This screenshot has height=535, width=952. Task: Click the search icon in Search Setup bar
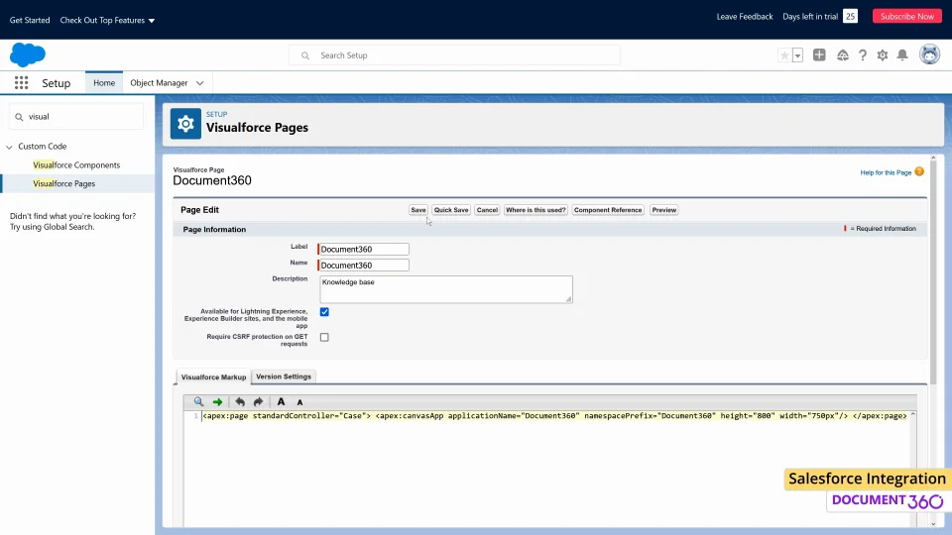point(305,55)
